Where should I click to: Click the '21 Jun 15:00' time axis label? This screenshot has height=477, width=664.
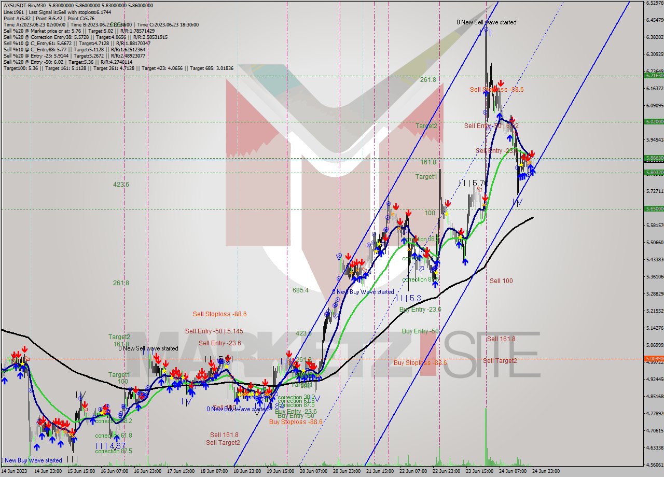point(380,471)
